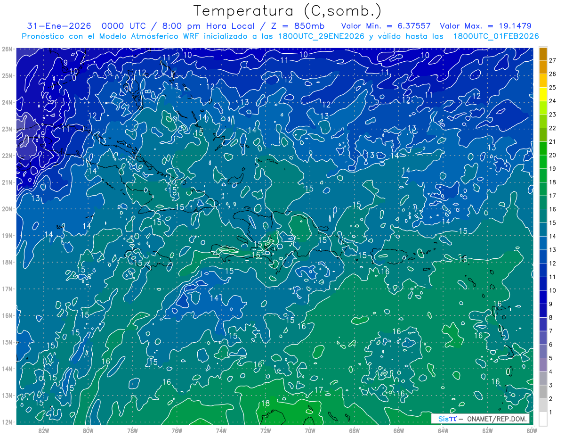The image size is (565, 437).
Task: Click the "64W" longitude axis label
Action: (443, 430)
